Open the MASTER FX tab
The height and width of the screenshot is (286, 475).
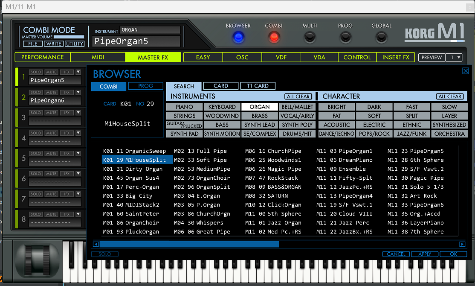(153, 57)
